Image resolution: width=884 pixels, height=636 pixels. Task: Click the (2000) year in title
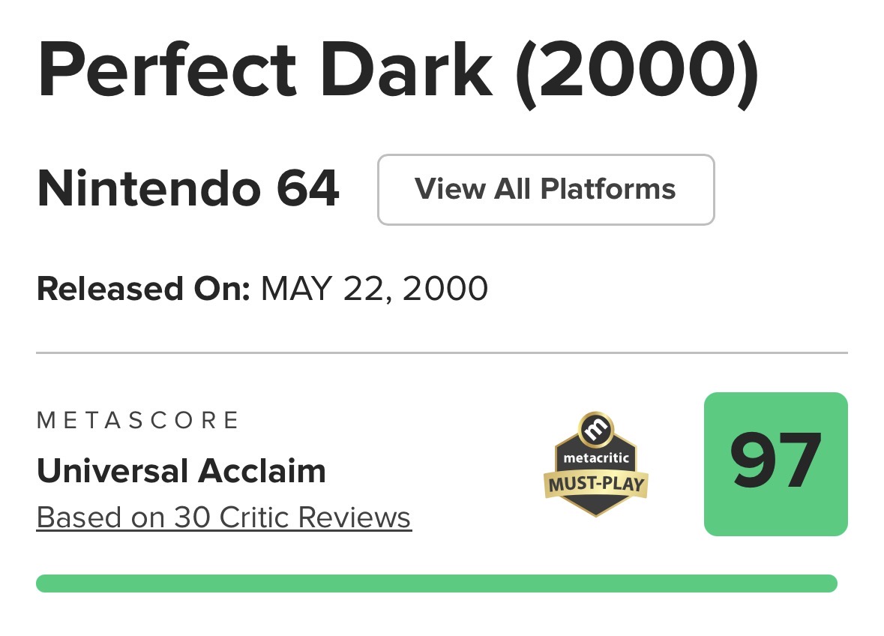click(637, 72)
